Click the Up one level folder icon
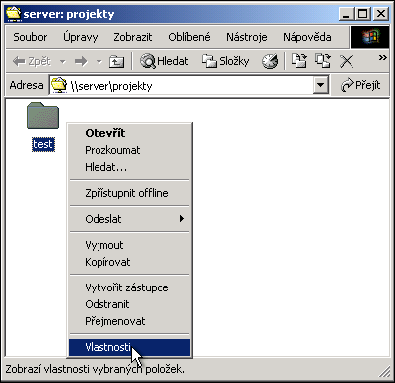 (x=116, y=61)
